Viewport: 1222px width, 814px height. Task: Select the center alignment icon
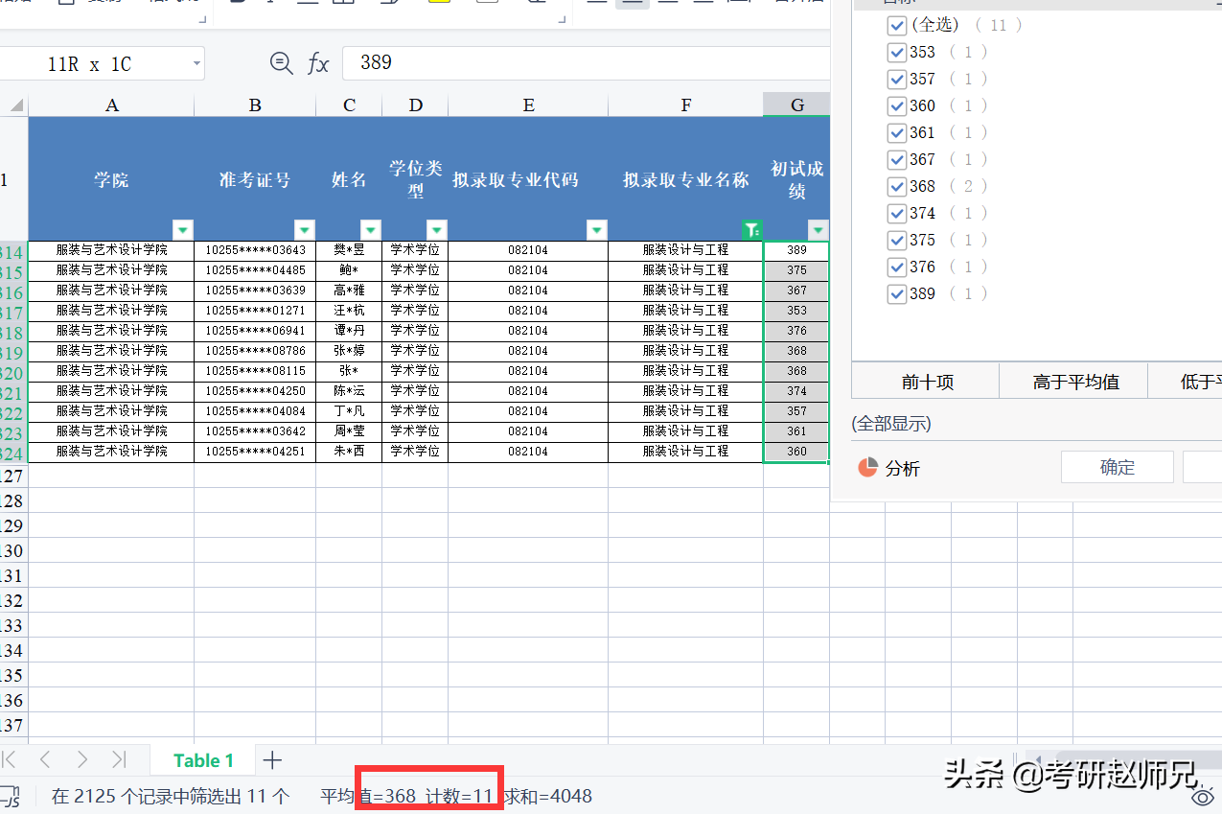633,4
